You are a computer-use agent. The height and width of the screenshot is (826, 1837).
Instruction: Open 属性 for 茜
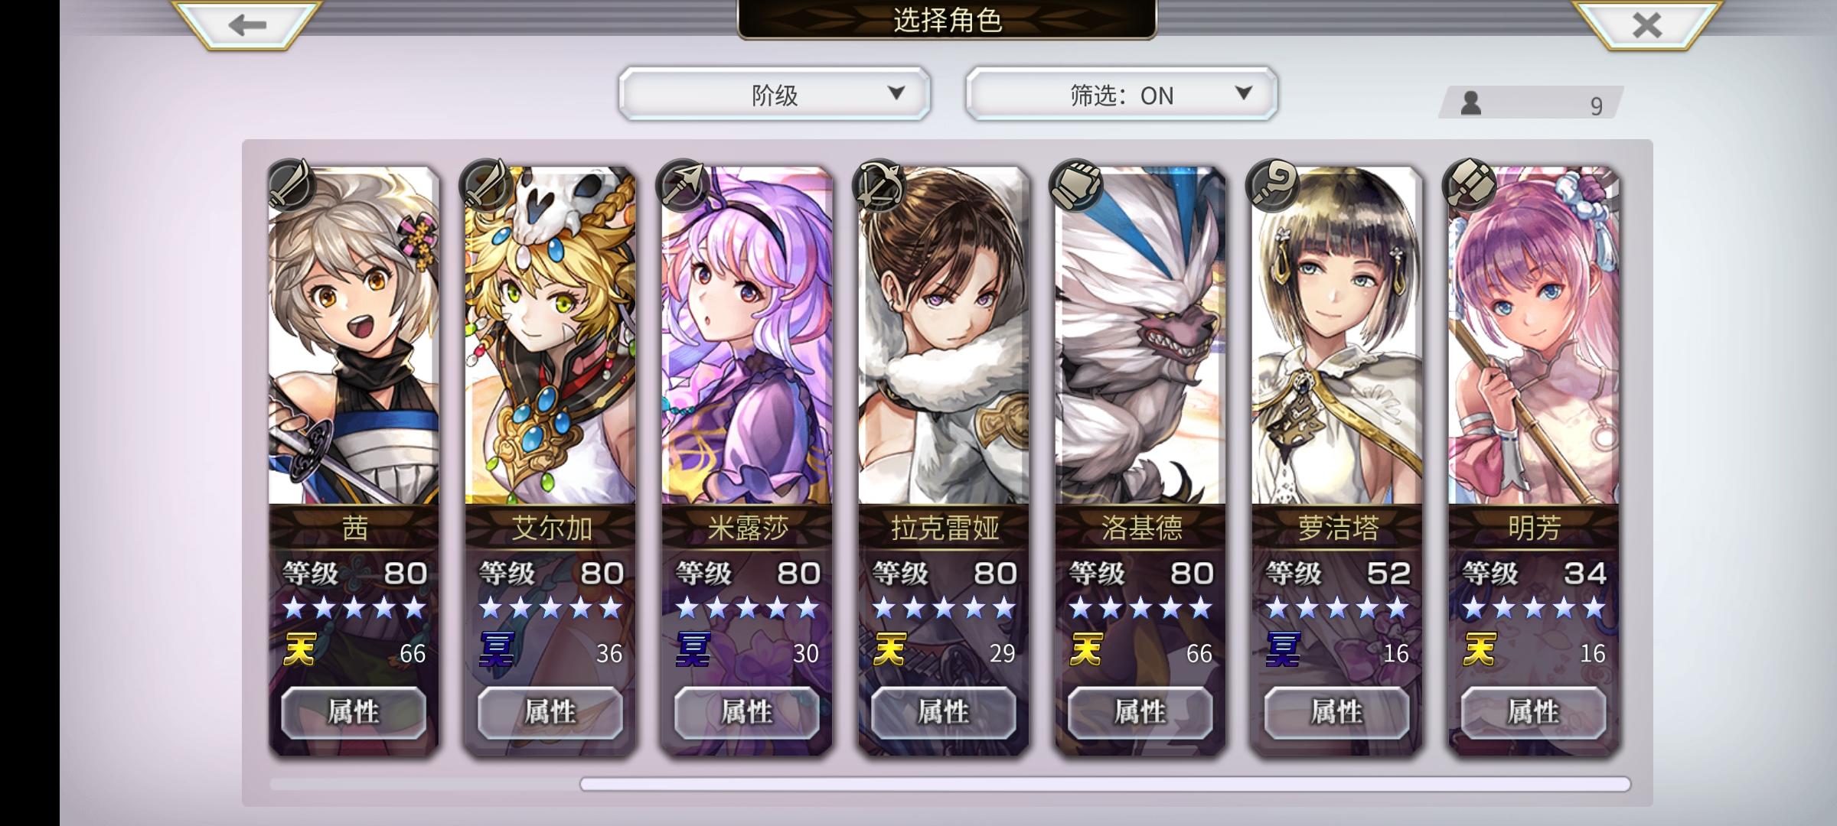(354, 712)
